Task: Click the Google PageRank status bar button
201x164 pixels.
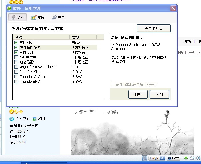Action: (157, 158)
